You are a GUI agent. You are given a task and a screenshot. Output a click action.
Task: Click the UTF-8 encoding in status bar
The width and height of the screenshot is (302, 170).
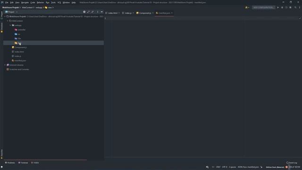225,167
